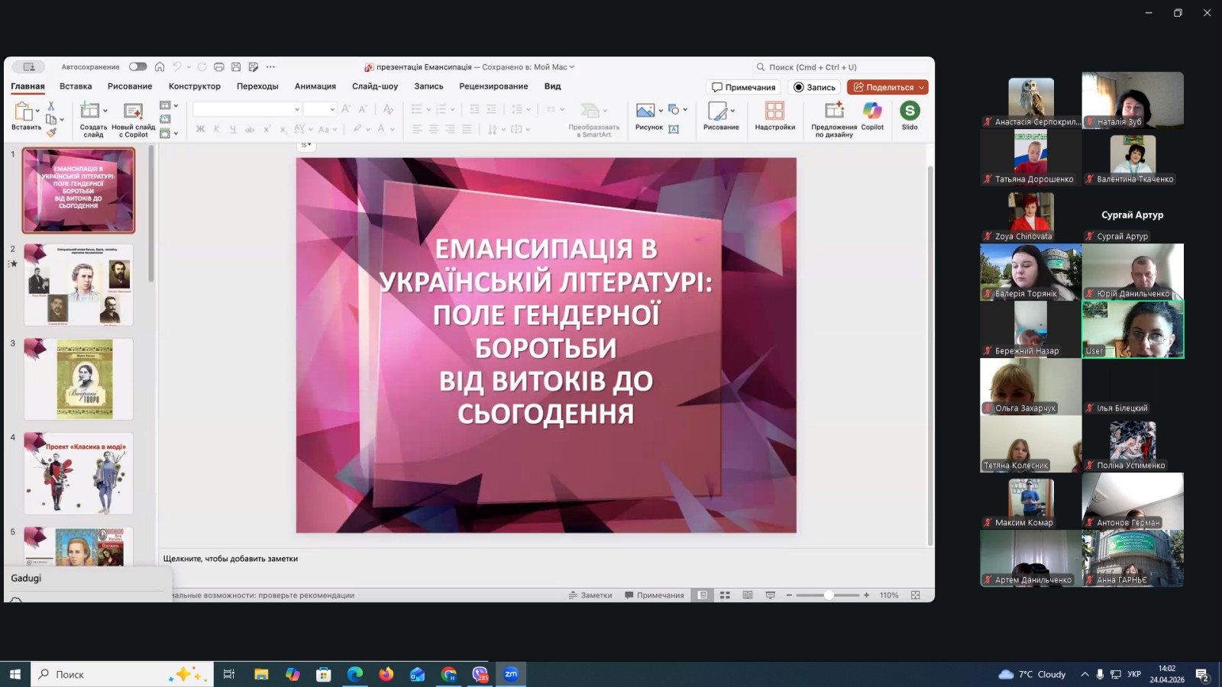Open the Вставка tab

click(x=76, y=86)
